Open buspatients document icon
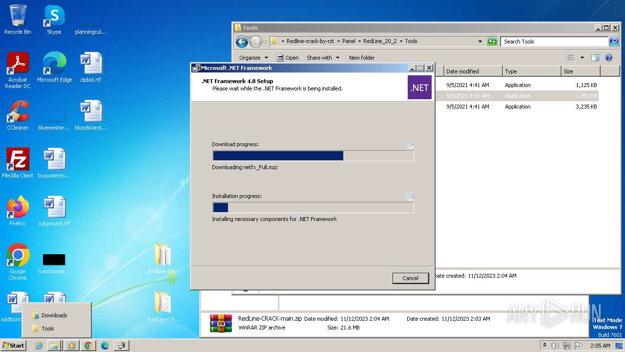Image resolution: width=625 pixels, height=352 pixels. click(54, 163)
